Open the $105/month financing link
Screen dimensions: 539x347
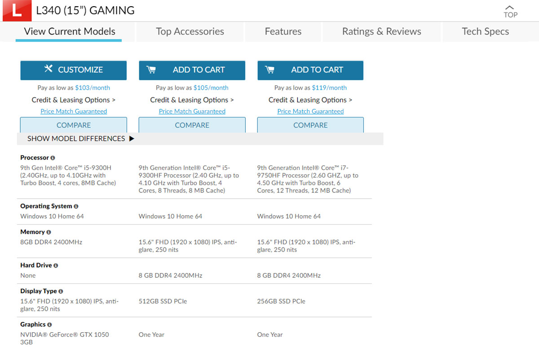211,88
